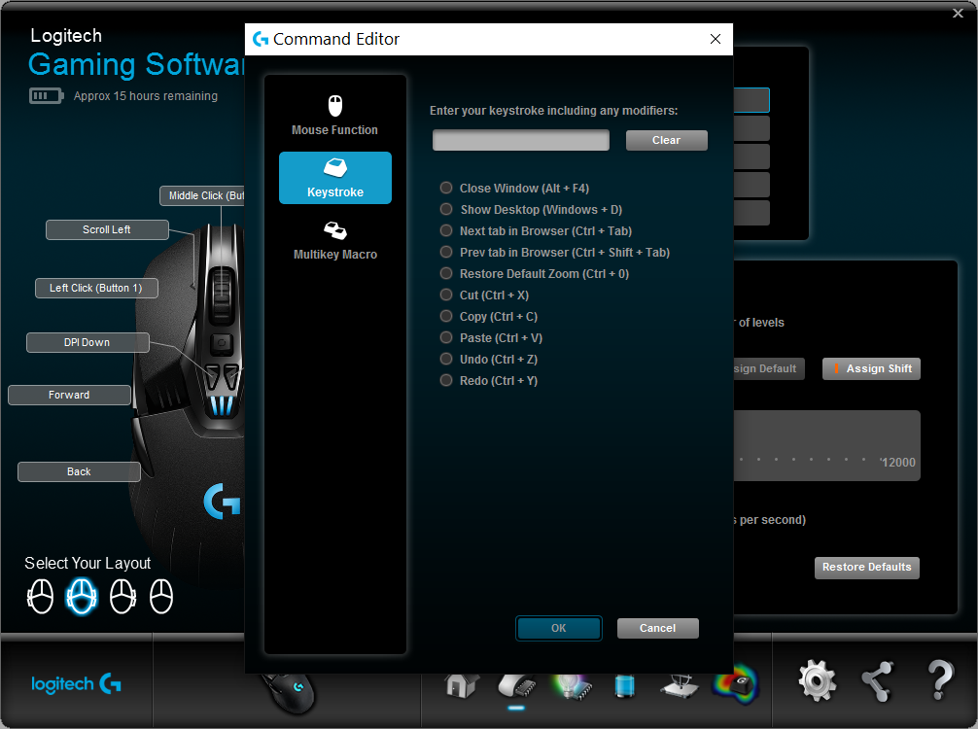Select the Mouse Function category
978x729 pixels.
[x=335, y=116]
